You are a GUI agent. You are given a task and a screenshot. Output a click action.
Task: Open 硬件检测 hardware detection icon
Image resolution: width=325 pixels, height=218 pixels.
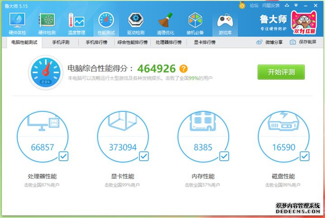click(x=47, y=20)
